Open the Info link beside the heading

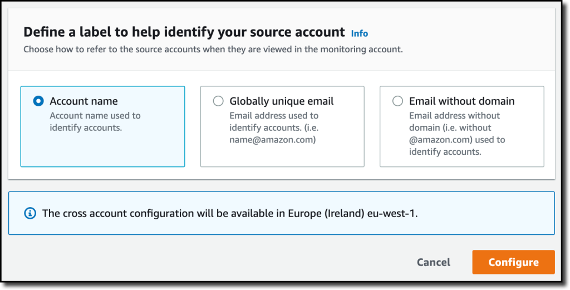pyautogui.click(x=360, y=33)
